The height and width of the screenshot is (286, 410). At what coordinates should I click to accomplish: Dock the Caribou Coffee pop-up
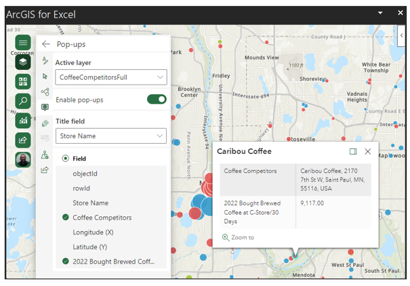click(353, 151)
